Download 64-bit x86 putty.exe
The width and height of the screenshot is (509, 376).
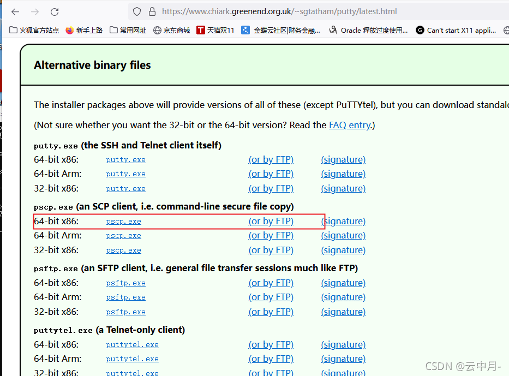point(125,160)
